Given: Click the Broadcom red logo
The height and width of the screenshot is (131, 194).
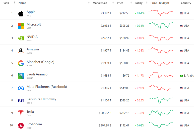Looking at the screenshot, I should (21, 126).
